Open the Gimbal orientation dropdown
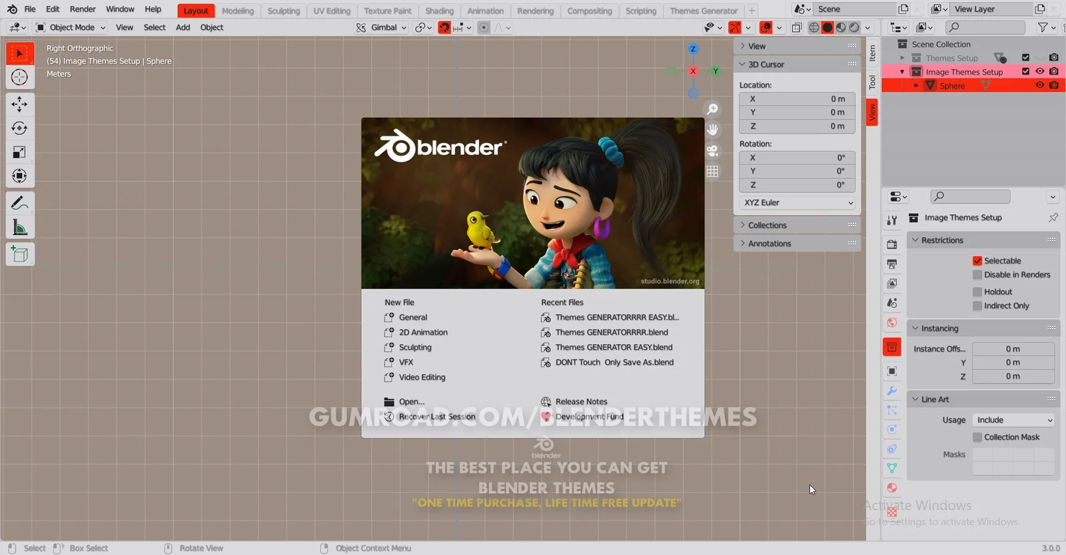 (381, 27)
